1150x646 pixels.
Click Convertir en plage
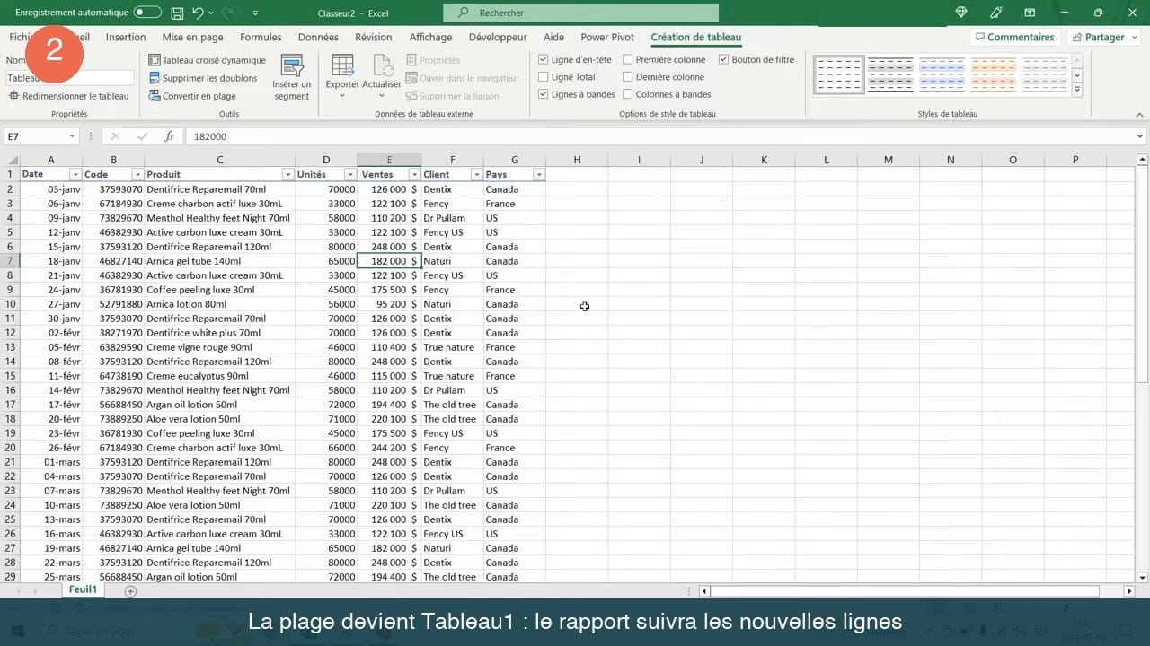pyautogui.click(x=192, y=96)
